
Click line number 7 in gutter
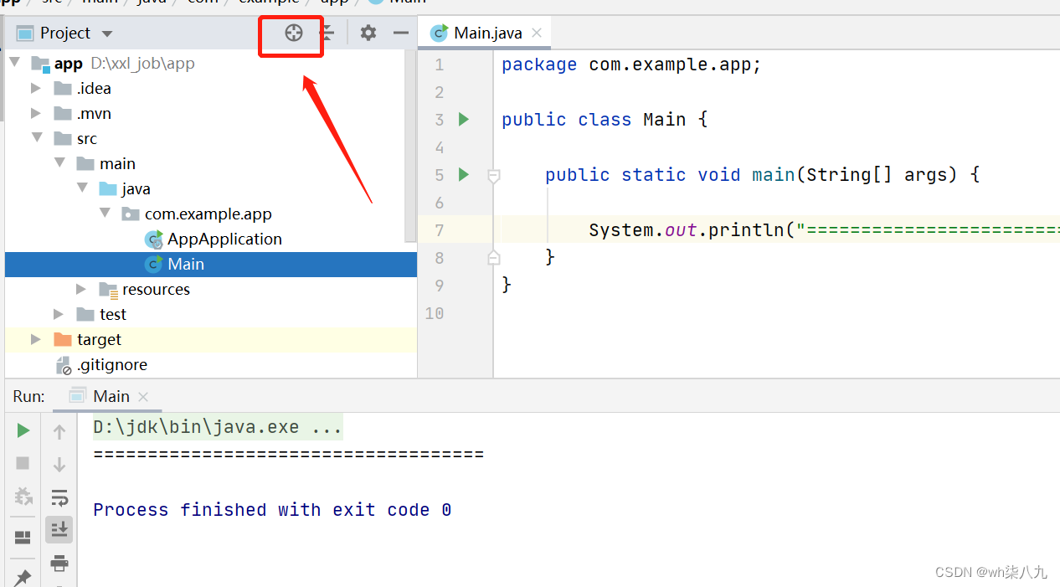[x=440, y=230]
